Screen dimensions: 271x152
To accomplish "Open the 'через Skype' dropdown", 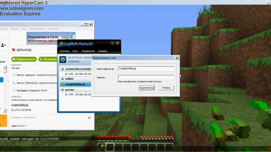I will click(x=19, y=126).
